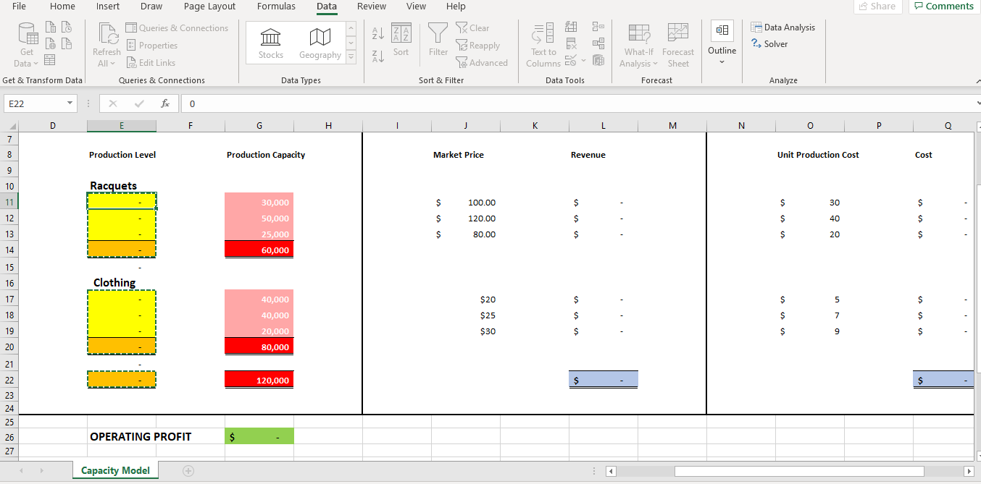Open the Name Box dropdown arrow
This screenshot has height=484, width=981.
click(x=70, y=103)
